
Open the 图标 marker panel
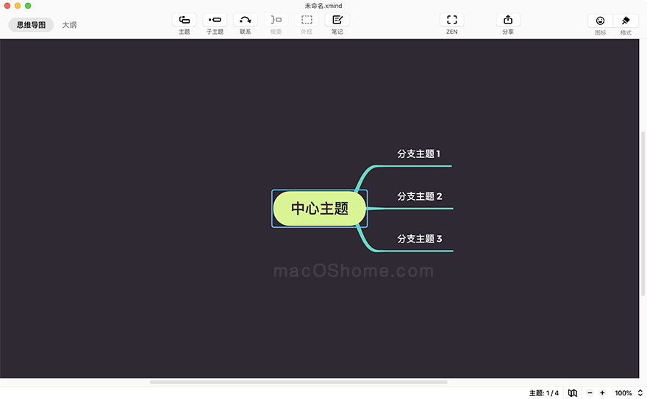click(x=601, y=21)
